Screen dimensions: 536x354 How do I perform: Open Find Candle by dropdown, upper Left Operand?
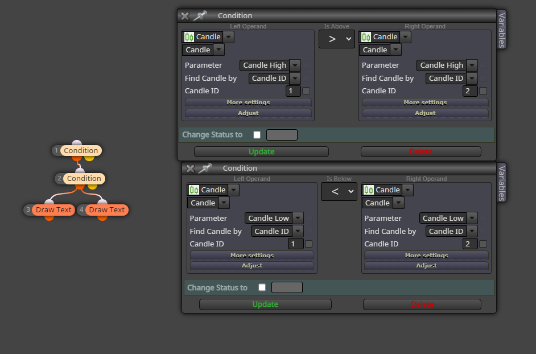pos(295,79)
